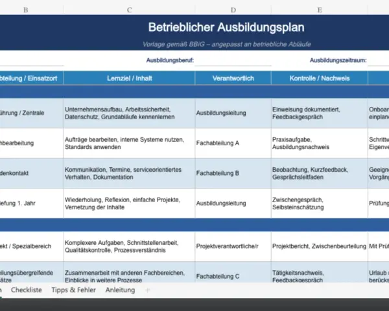389x311 pixels.
Task: Select cell 'Beobachtung, Kurzfeedback, Gesprächsleitfaden'
Action: click(x=320, y=174)
